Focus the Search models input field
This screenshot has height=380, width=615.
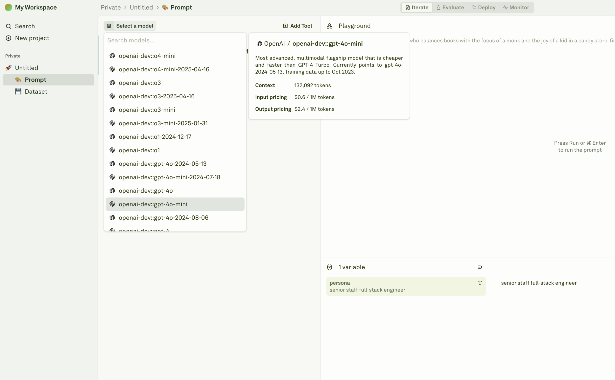[175, 40]
